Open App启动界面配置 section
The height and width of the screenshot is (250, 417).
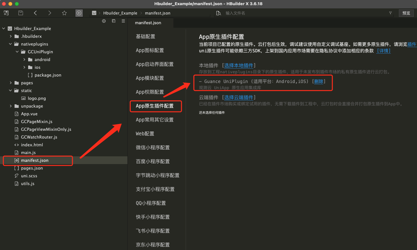pos(155,64)
